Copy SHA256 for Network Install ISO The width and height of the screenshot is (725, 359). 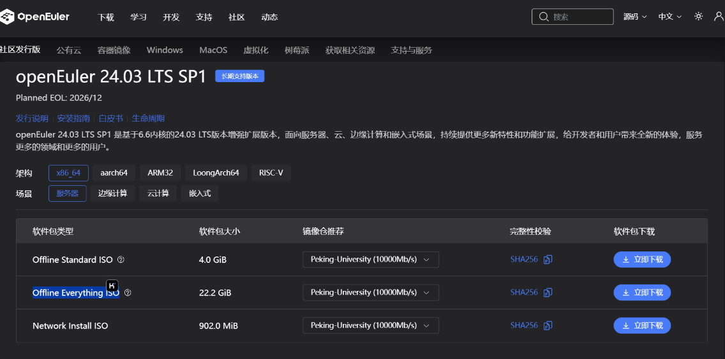point(548,325)
